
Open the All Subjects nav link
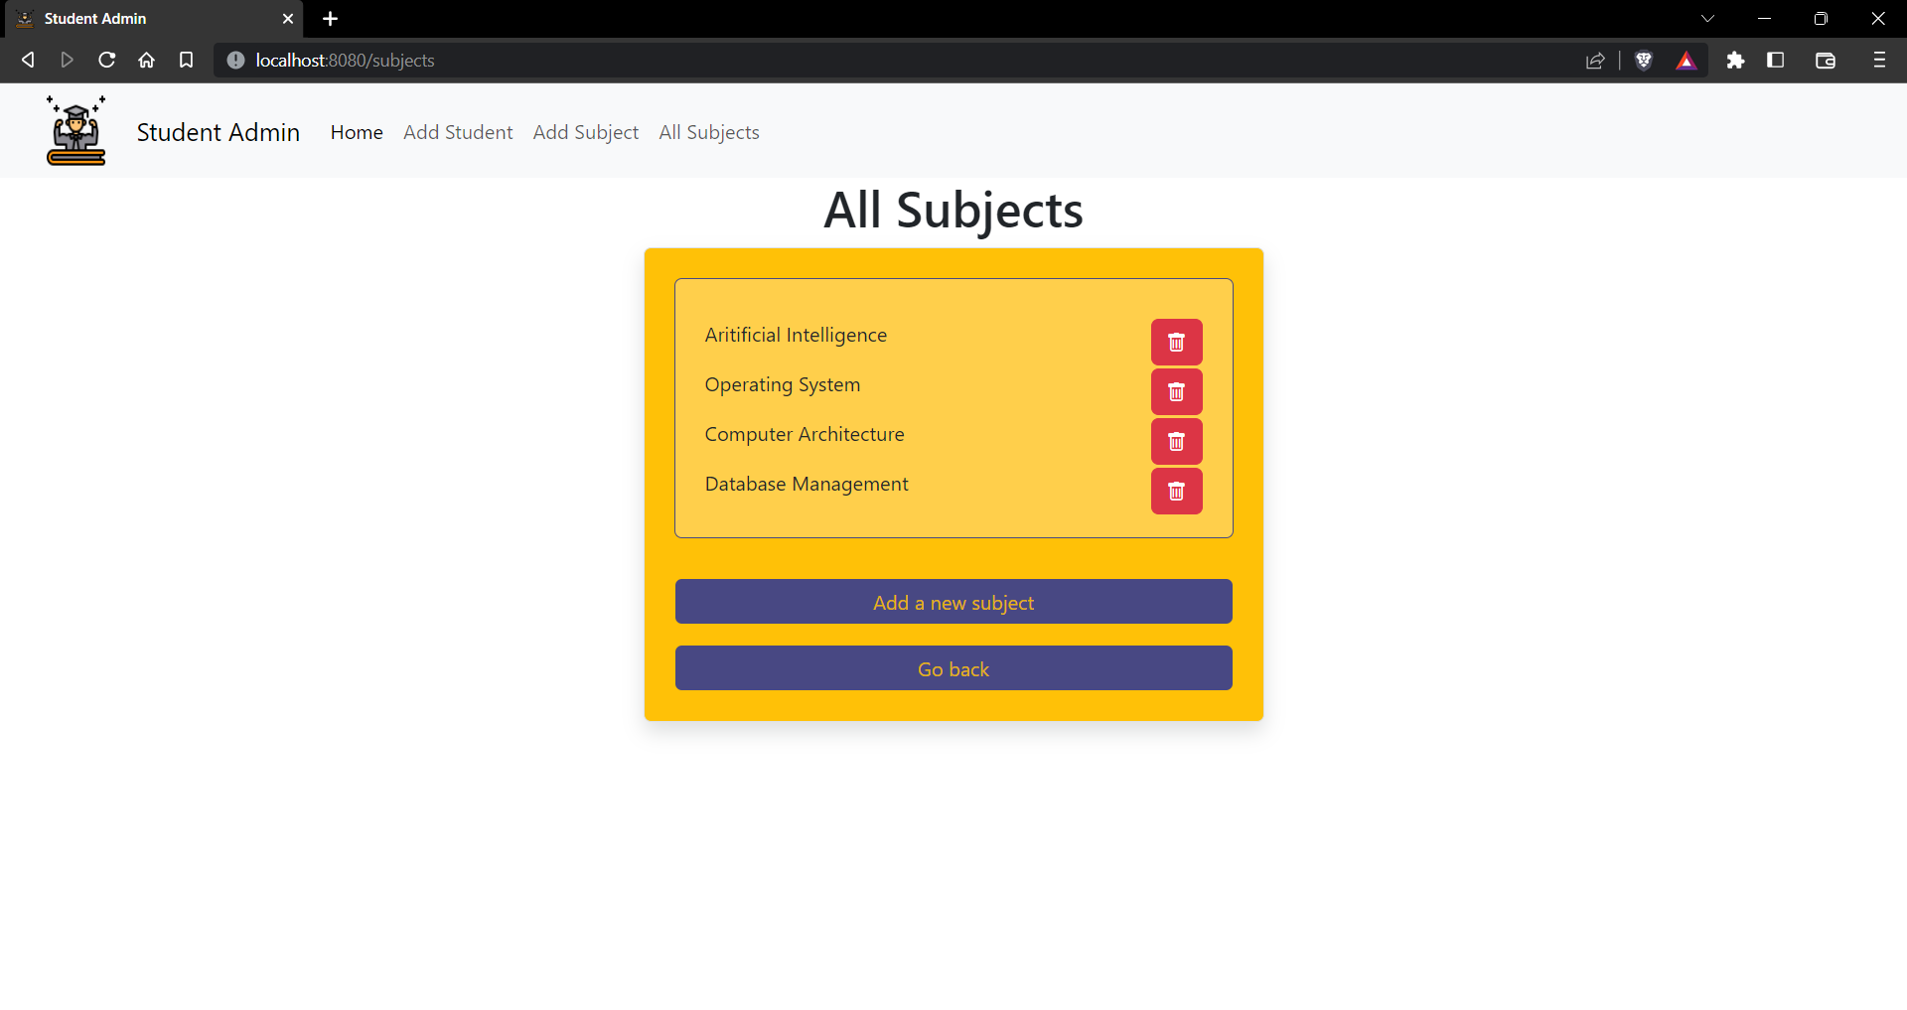pyautogui.click(x=709, y=132)
